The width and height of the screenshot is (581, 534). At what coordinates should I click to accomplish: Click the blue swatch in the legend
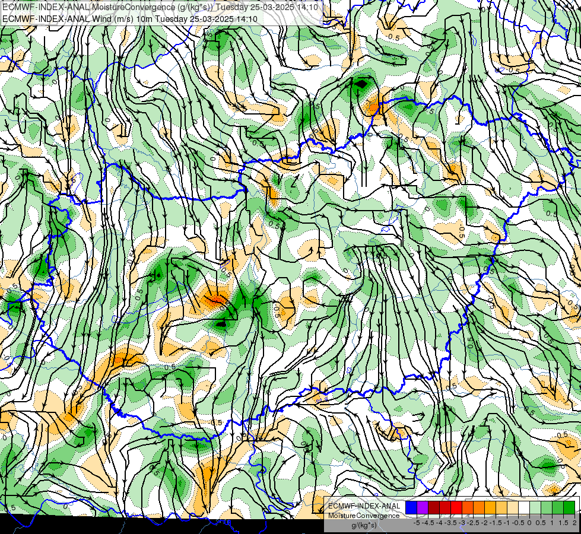click(x=411, y=507)
